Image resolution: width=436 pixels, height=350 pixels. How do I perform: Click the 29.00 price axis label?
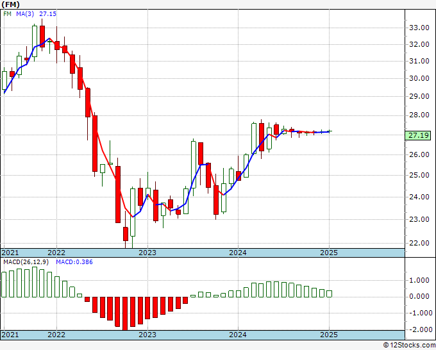(419, 96)
